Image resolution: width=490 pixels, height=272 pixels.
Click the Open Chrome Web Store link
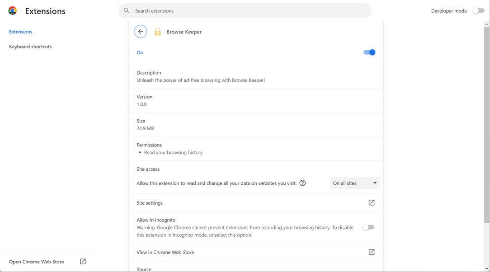(37, 262)
